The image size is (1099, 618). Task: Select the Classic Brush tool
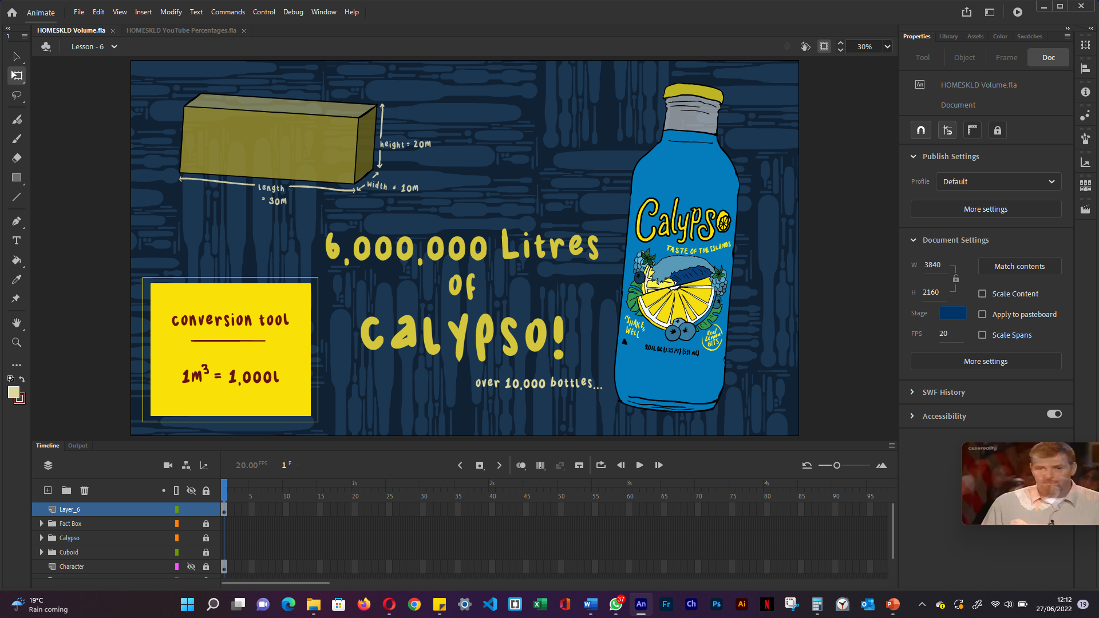tap(17, 138)
